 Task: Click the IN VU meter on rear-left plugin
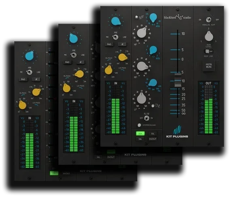click(x=30, y=142)
